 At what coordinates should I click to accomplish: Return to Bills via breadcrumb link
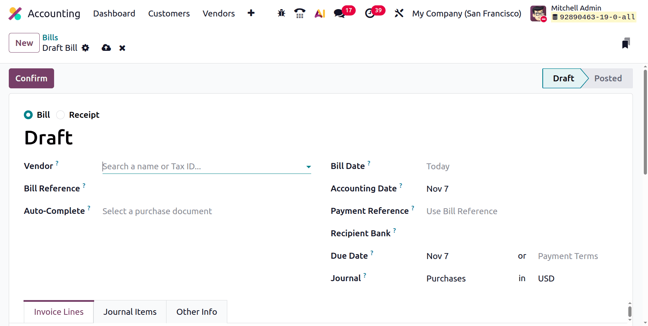50,37
